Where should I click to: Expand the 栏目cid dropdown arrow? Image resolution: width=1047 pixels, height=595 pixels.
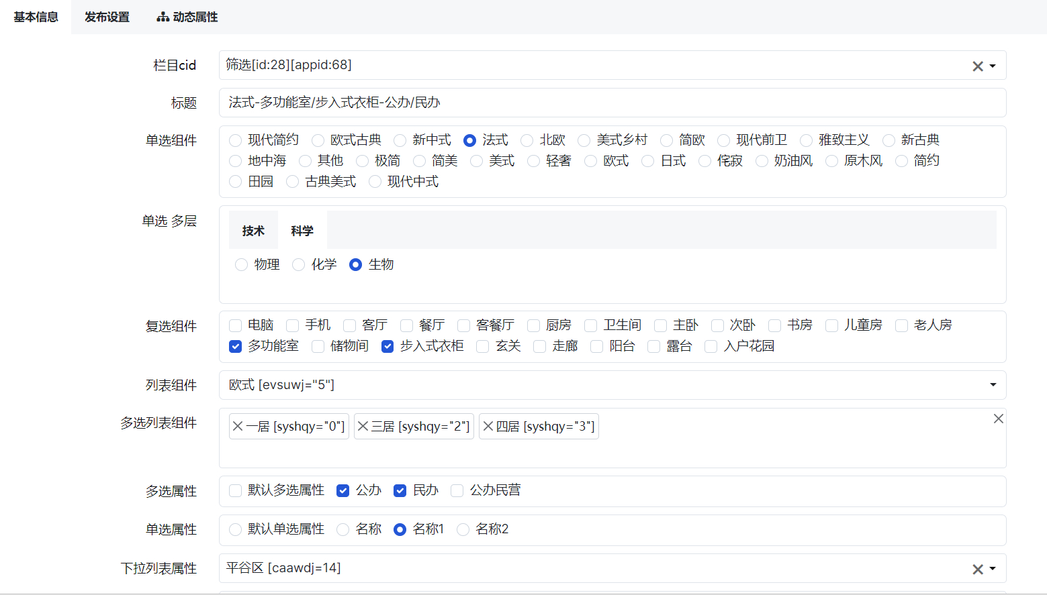coord(993,66)
